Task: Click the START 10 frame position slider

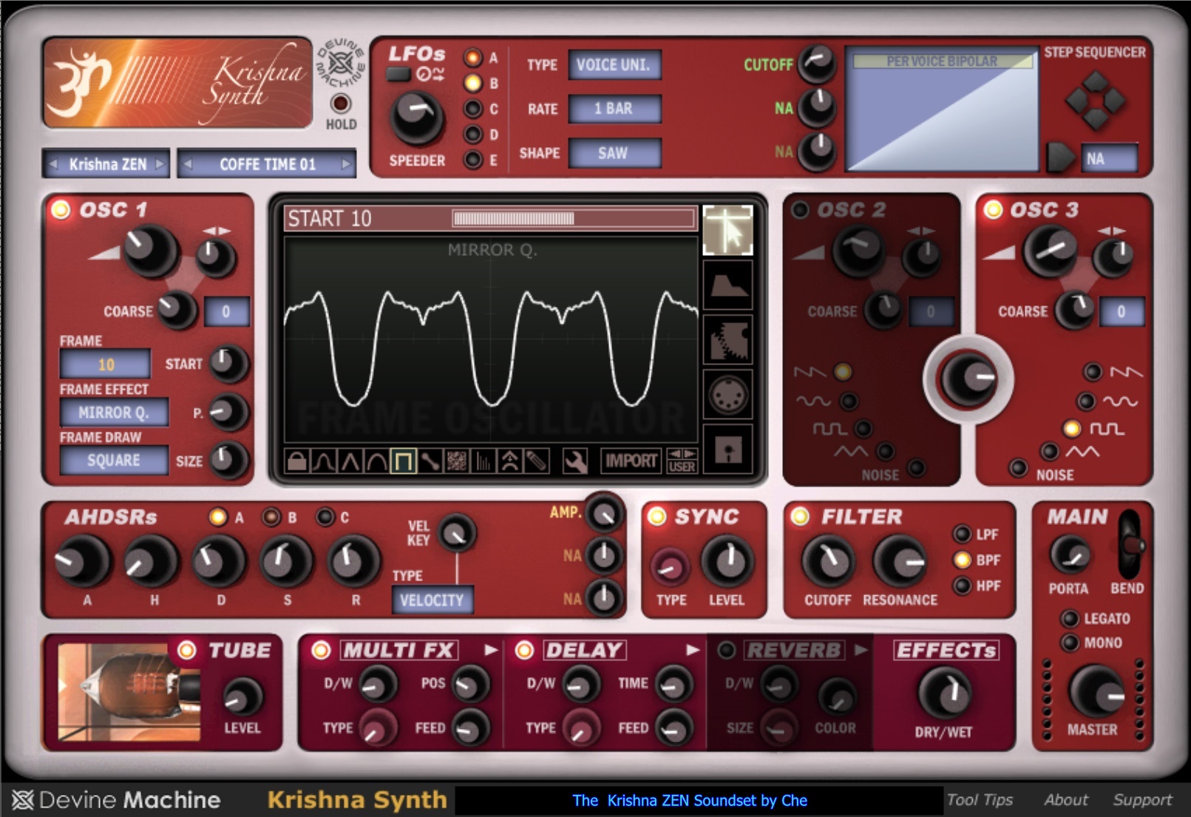Action: [574, 218]
